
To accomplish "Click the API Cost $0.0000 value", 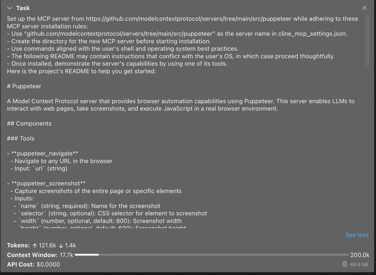I will pos(48,265).
